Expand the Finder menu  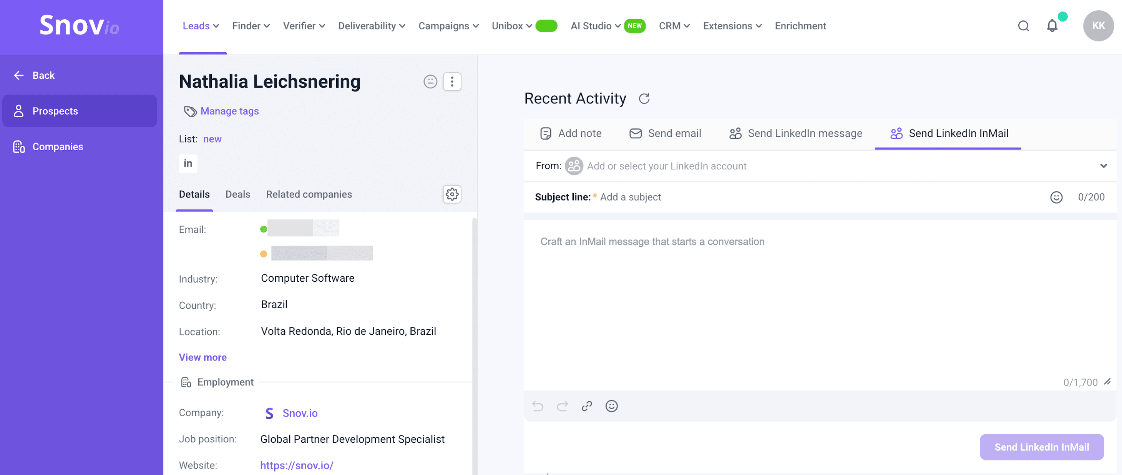coord(251,26)
